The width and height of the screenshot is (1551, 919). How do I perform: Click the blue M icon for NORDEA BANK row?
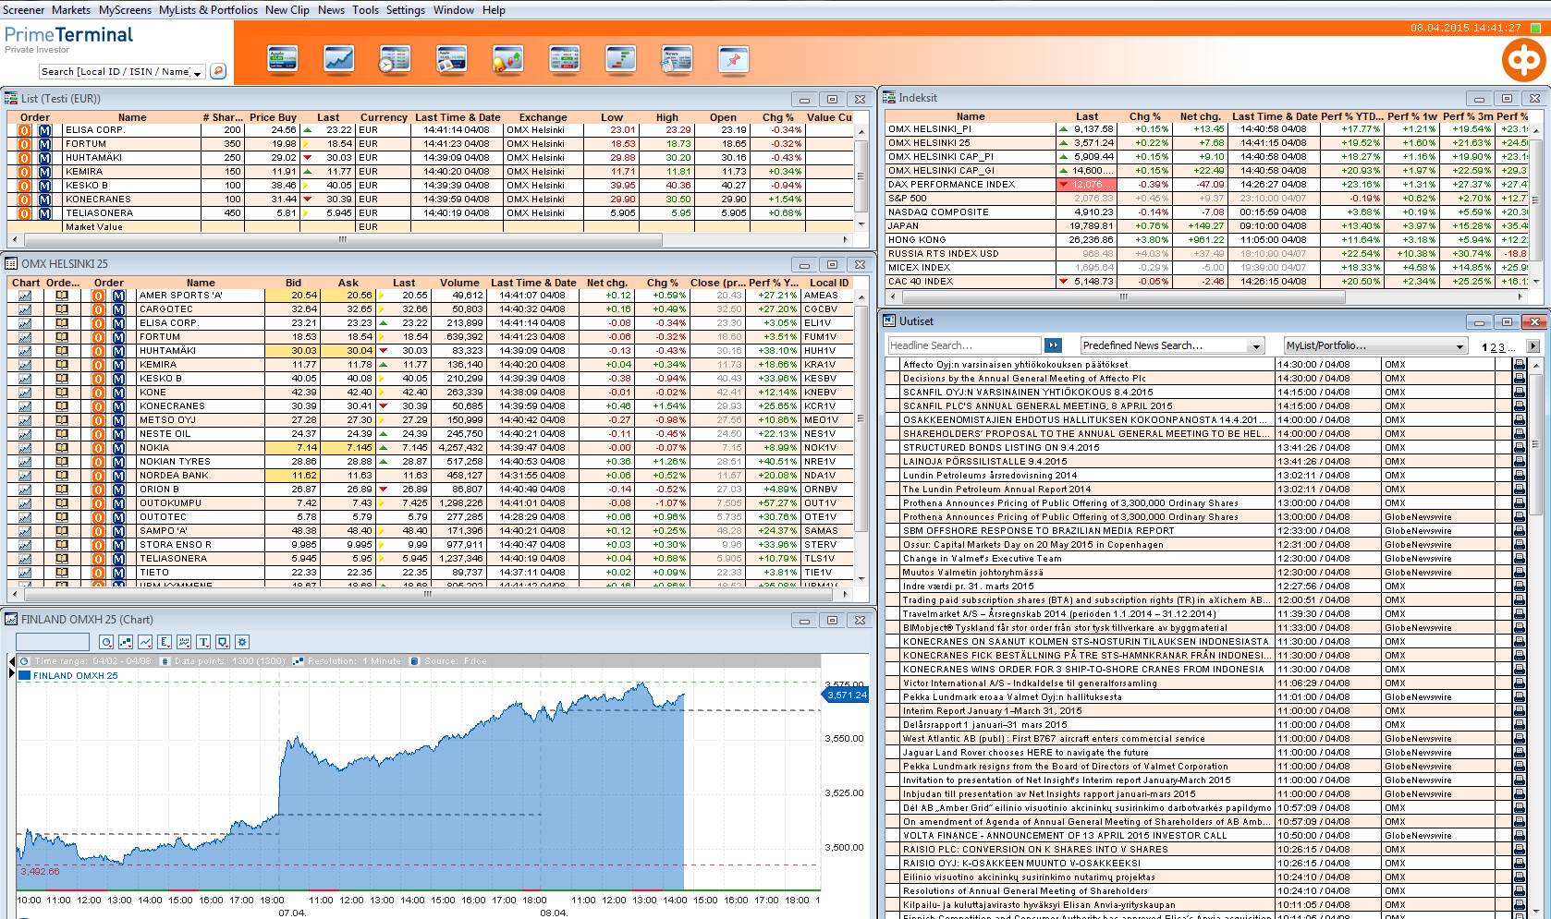tap(118, 476)
